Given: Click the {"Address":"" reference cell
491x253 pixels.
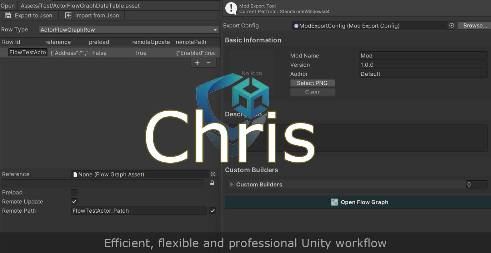Looking at the screenshot, I should click(70, 53).
